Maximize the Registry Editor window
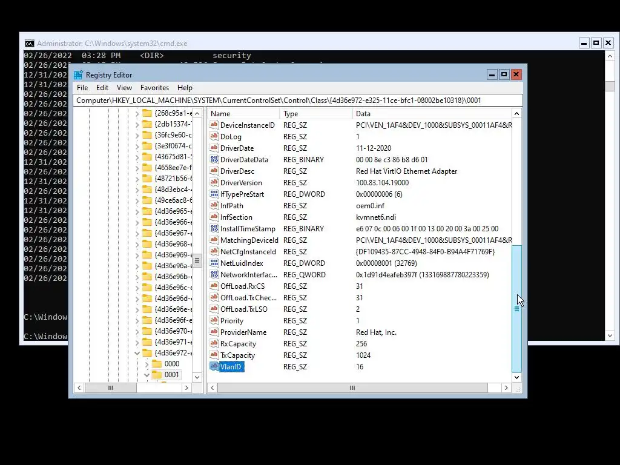 (x=504, y=74)
